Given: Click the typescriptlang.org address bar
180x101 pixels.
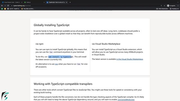Looking at the screenshot, I should tap(85, 6).
